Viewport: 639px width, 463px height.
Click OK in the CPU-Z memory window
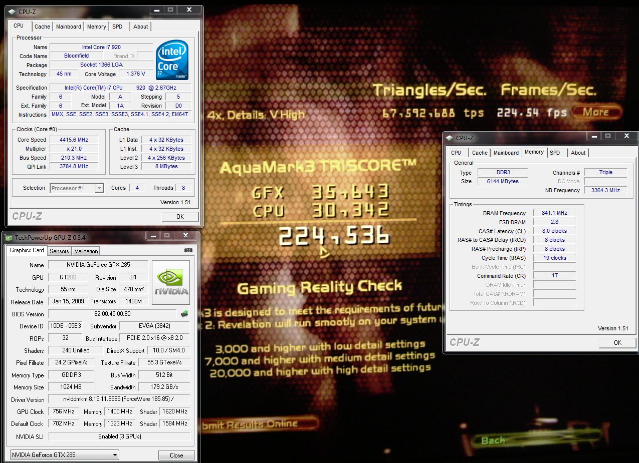point(617,342)
